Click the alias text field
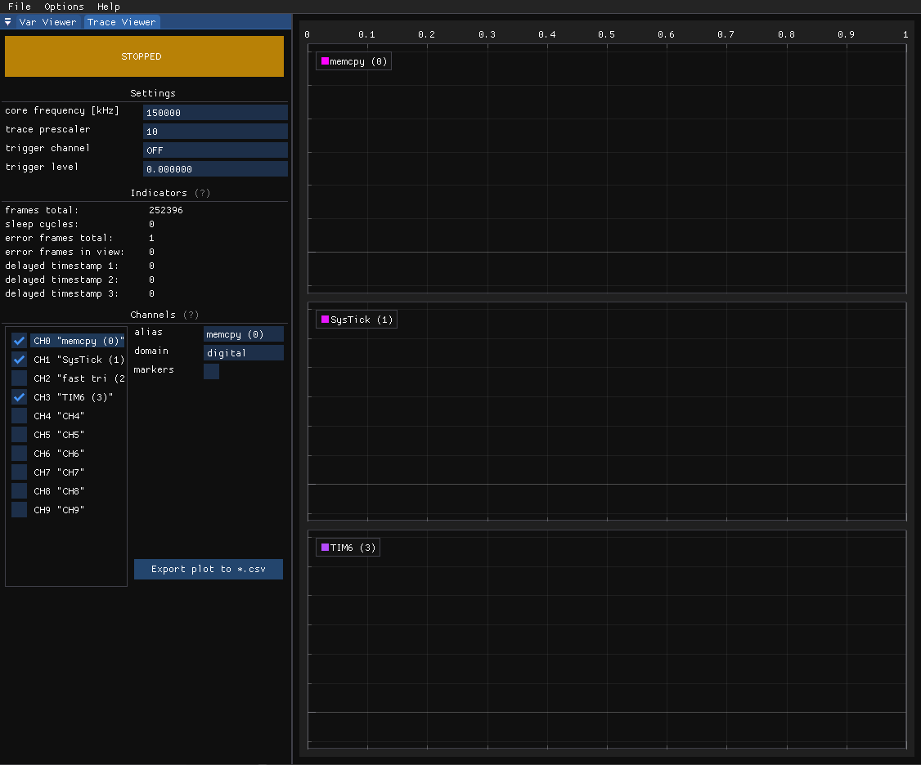Screen dimensions: 921x765 pos(243,334)
